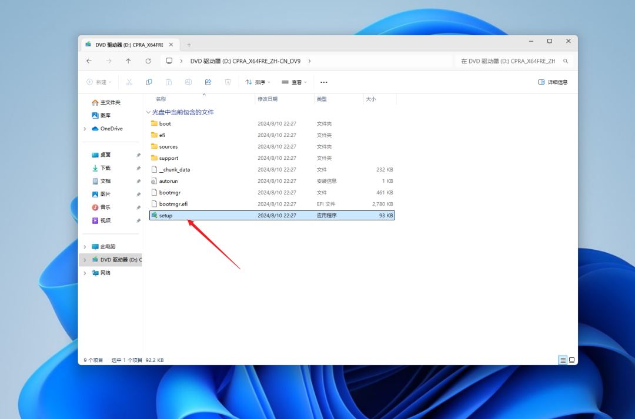Toggle the 详细信息 details pane

click(553, 82)
